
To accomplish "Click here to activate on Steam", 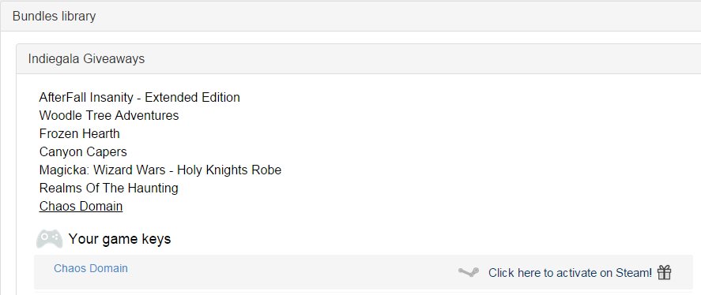I will click(570, 273).
